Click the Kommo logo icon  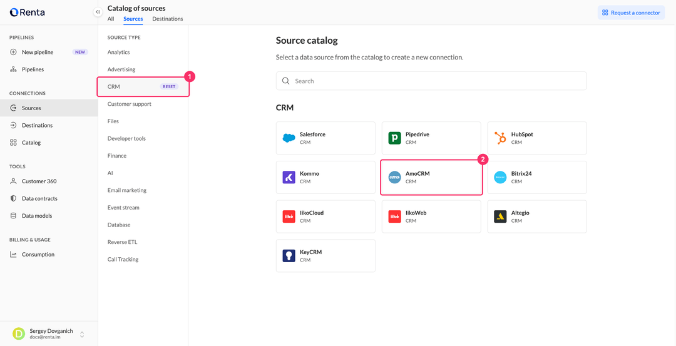[289, 177]
